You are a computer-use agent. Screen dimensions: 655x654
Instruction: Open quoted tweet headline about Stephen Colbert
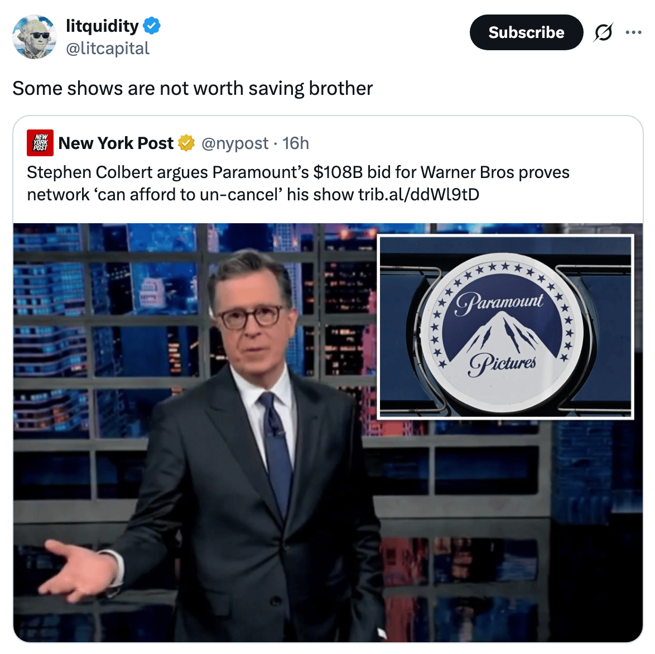[x=298, y=183]
